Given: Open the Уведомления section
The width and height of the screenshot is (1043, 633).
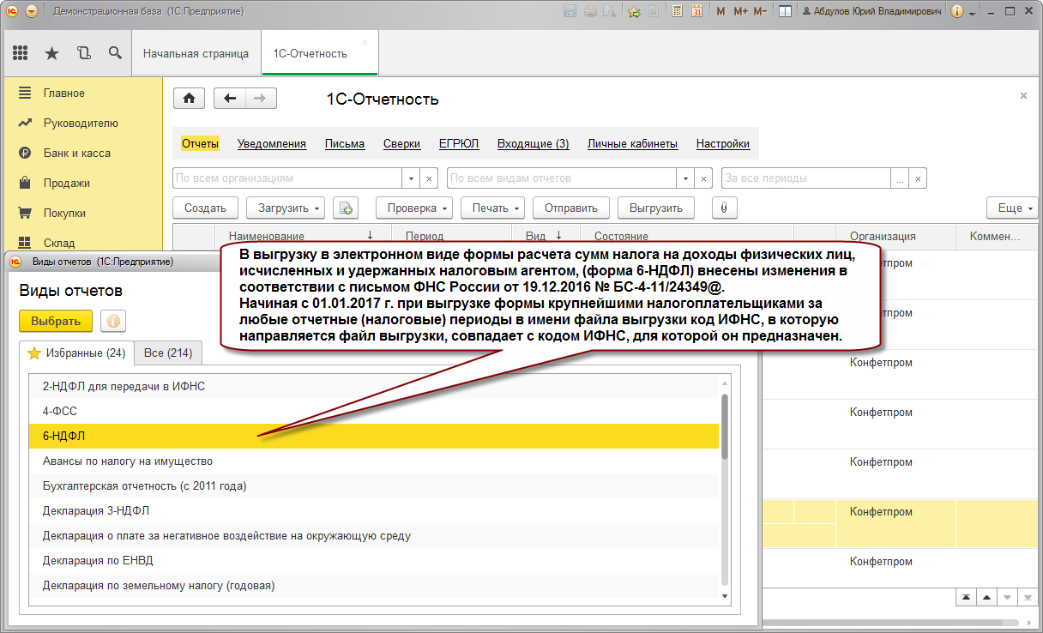Looking at the screenshot, I should click(x=272, y=144).
